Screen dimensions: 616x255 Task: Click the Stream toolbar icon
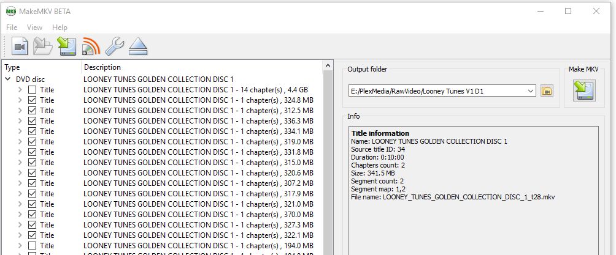pos(90,46)
